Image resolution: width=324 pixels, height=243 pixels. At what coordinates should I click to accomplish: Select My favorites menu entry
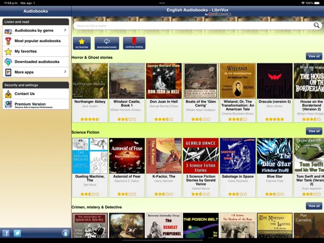pos(36,51)
